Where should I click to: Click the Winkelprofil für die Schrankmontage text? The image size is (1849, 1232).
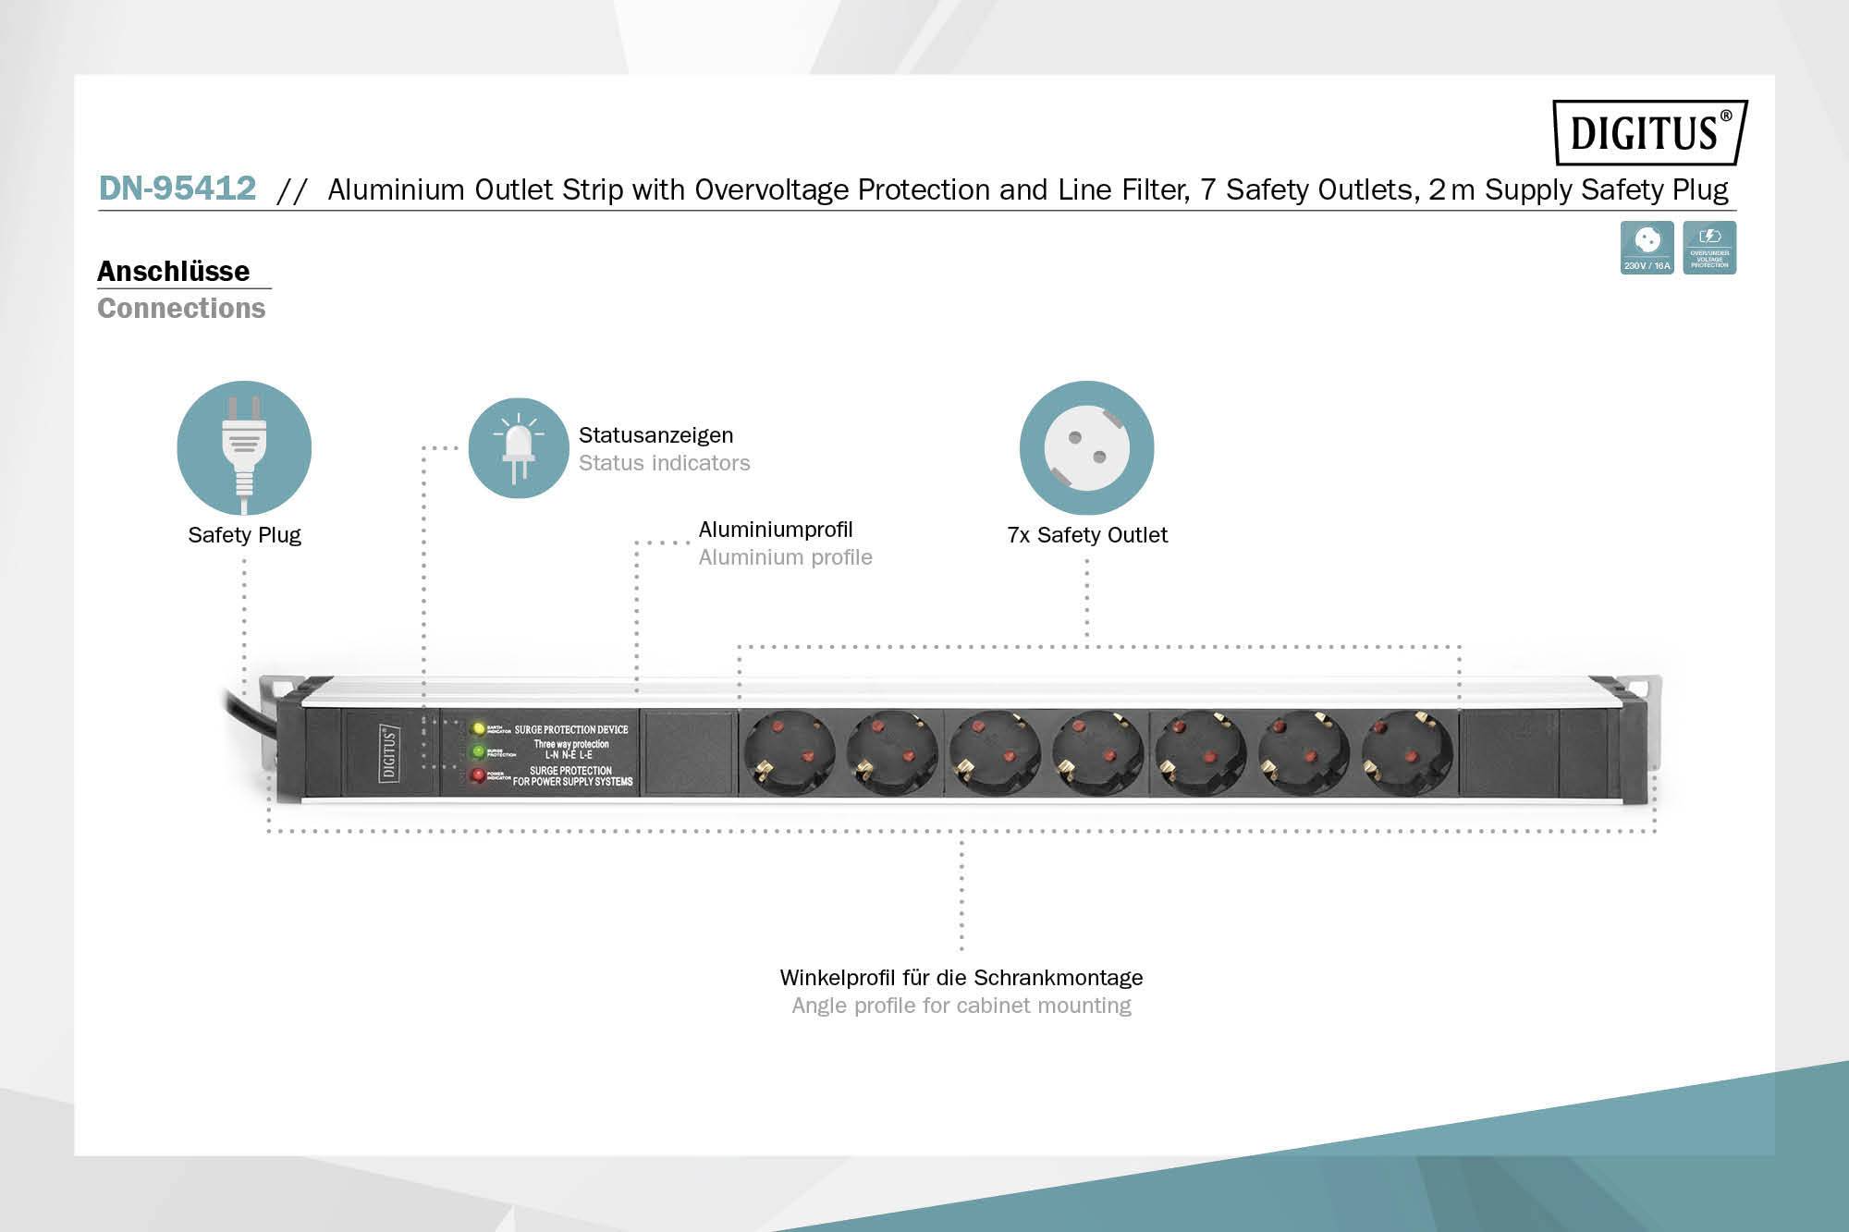pyautogui.click(x=961, y=978)
